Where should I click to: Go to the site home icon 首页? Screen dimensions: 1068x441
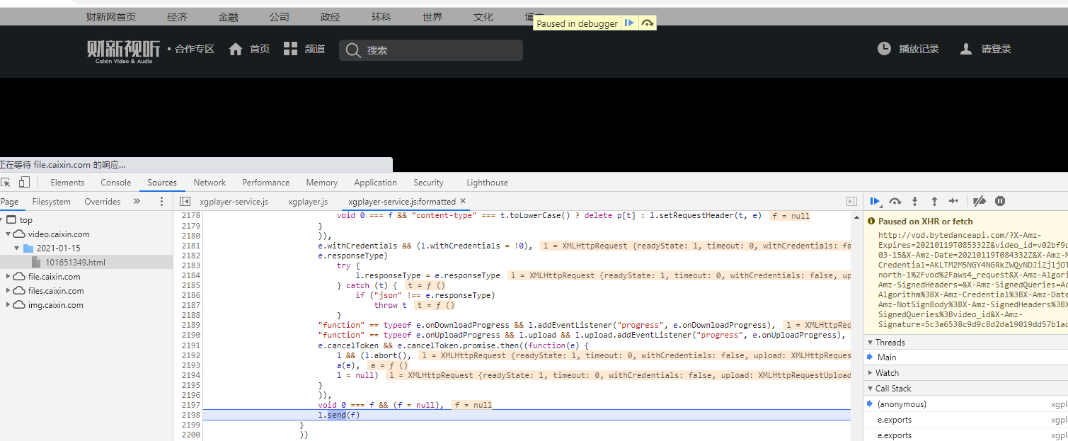pos(236,49)
